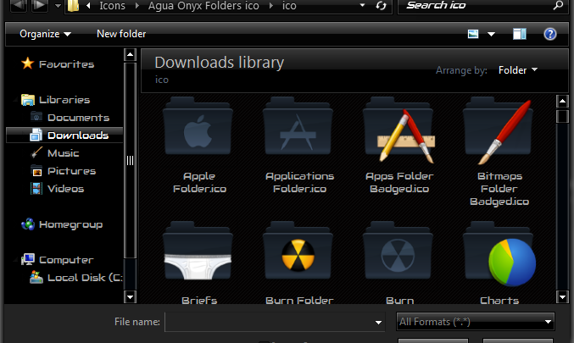Click navigation pane scroll up arrow

coord(130,55)
